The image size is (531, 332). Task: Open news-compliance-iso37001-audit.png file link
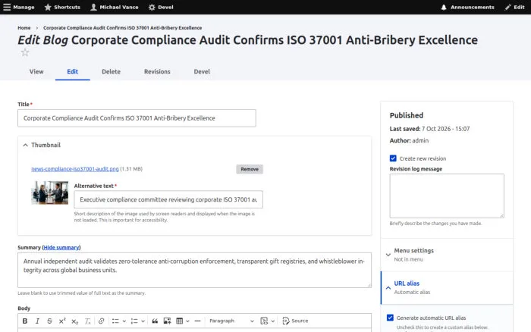pyautogui.click(x=75, y=169)
